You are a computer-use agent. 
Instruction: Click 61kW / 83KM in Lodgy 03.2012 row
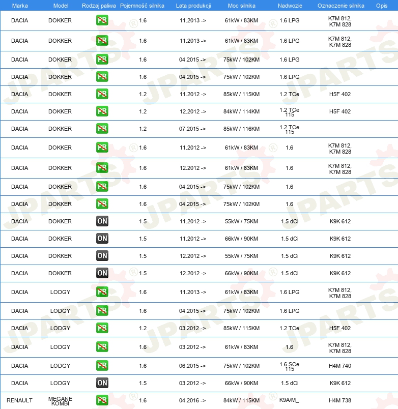[241, 347]
